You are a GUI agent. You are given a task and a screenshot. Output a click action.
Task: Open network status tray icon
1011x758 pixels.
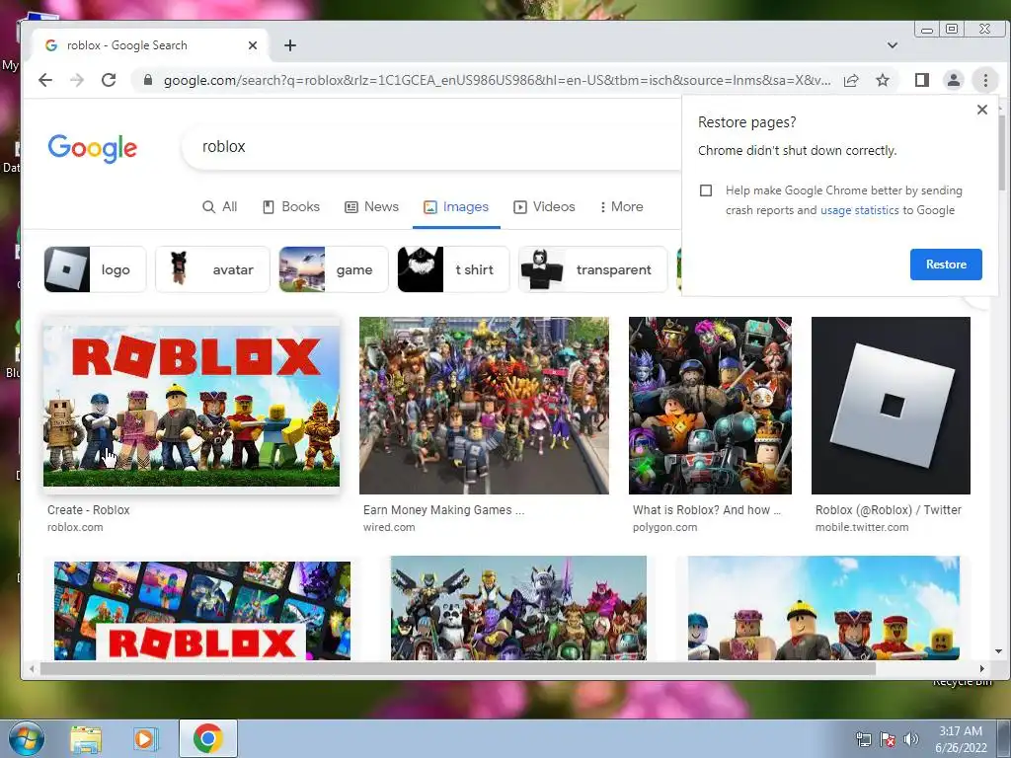coord(863,739)
